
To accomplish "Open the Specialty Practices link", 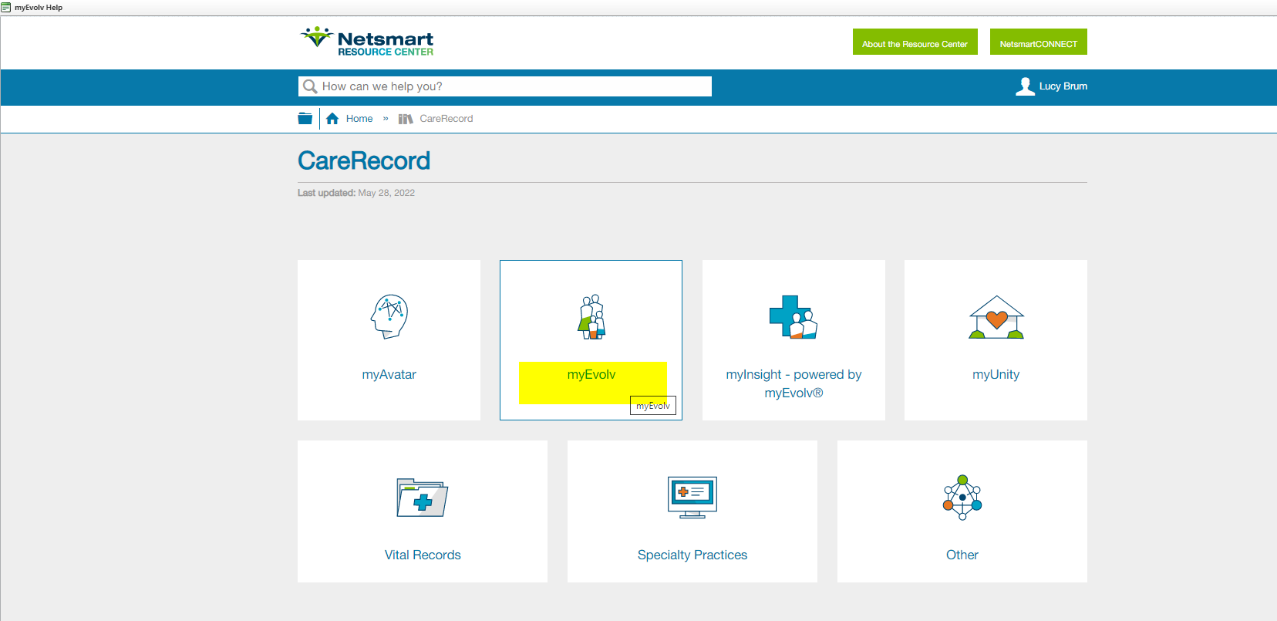I will (x=692, y=555).
